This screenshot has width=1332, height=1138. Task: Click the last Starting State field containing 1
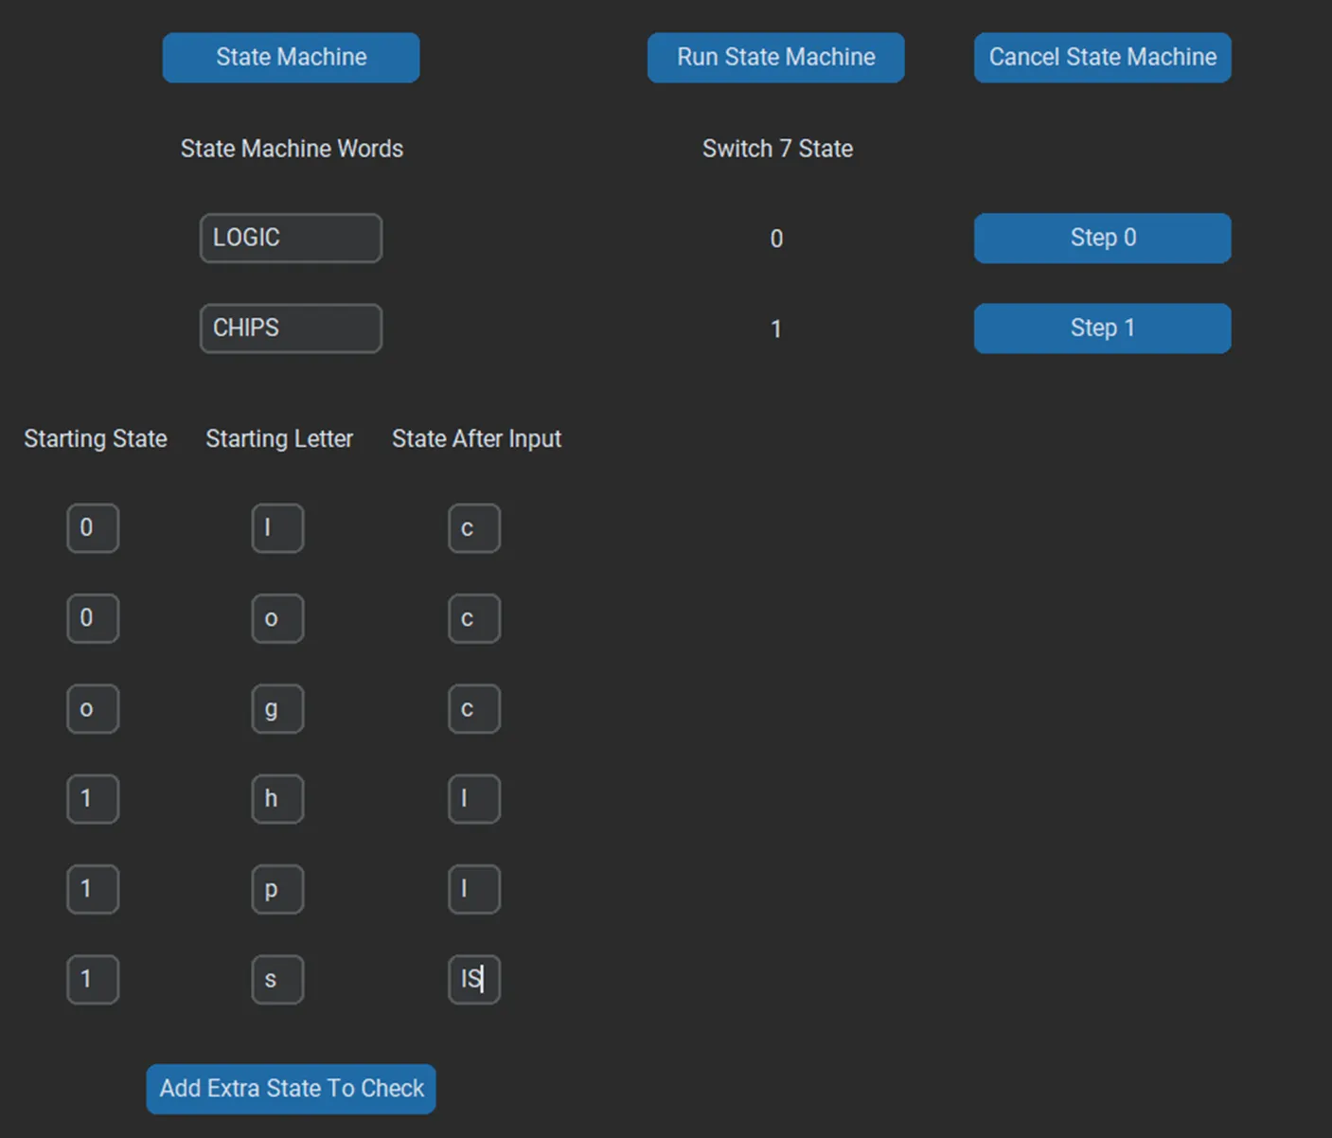tap(92, 979)
